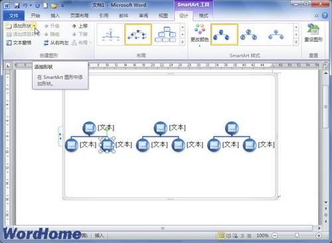Open SmartArt text pane side arrow tab

click(x=60, y=136)
